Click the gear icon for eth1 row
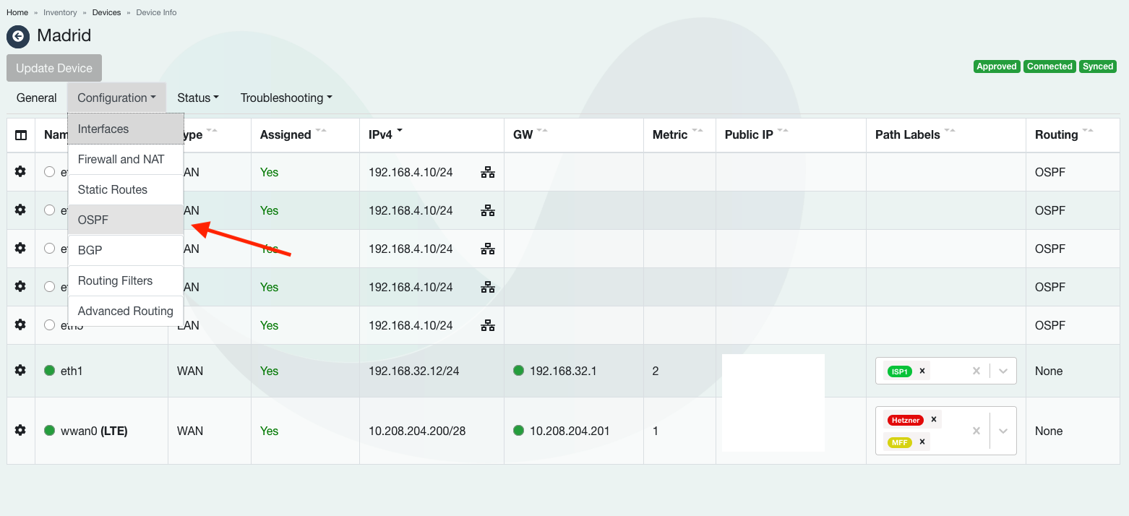The image size is (1129, 516). click(20, 370)
